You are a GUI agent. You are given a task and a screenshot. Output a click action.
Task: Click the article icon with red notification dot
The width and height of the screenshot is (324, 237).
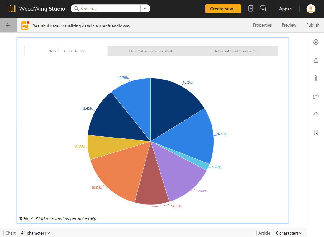coord(25,25)
